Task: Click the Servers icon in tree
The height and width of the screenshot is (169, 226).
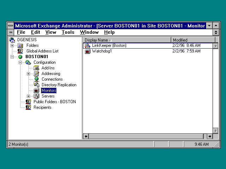Action: [x=36, y=96]
